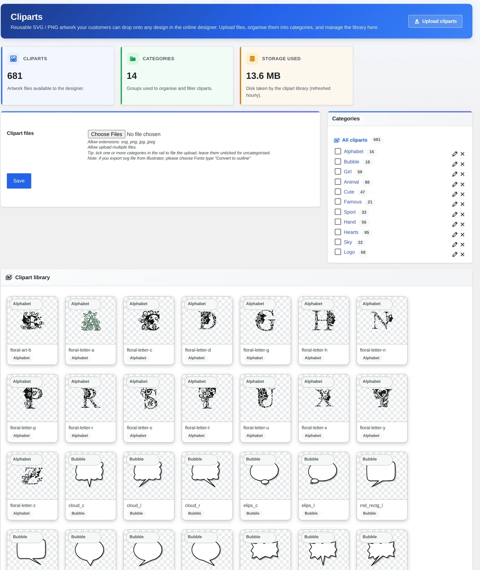Click the Cliparts stat card image icon
480x570 pixels.
pyautogui.click(x=13, y=58)
